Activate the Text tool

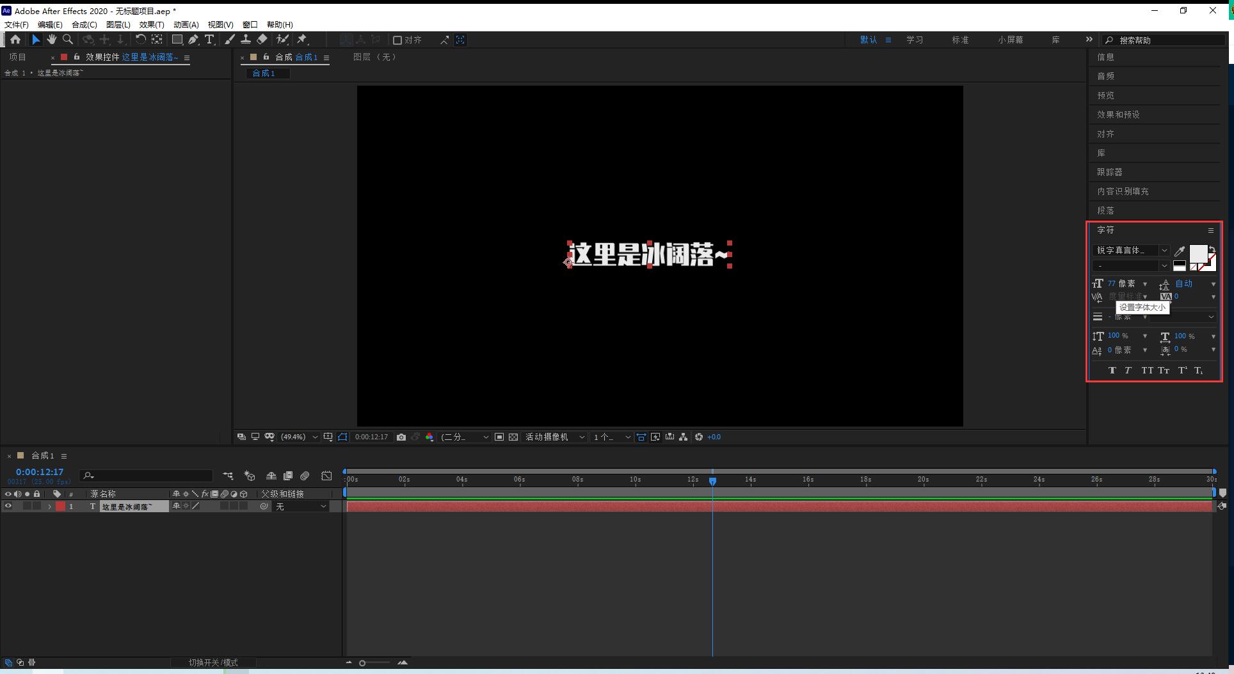point(209,40)
